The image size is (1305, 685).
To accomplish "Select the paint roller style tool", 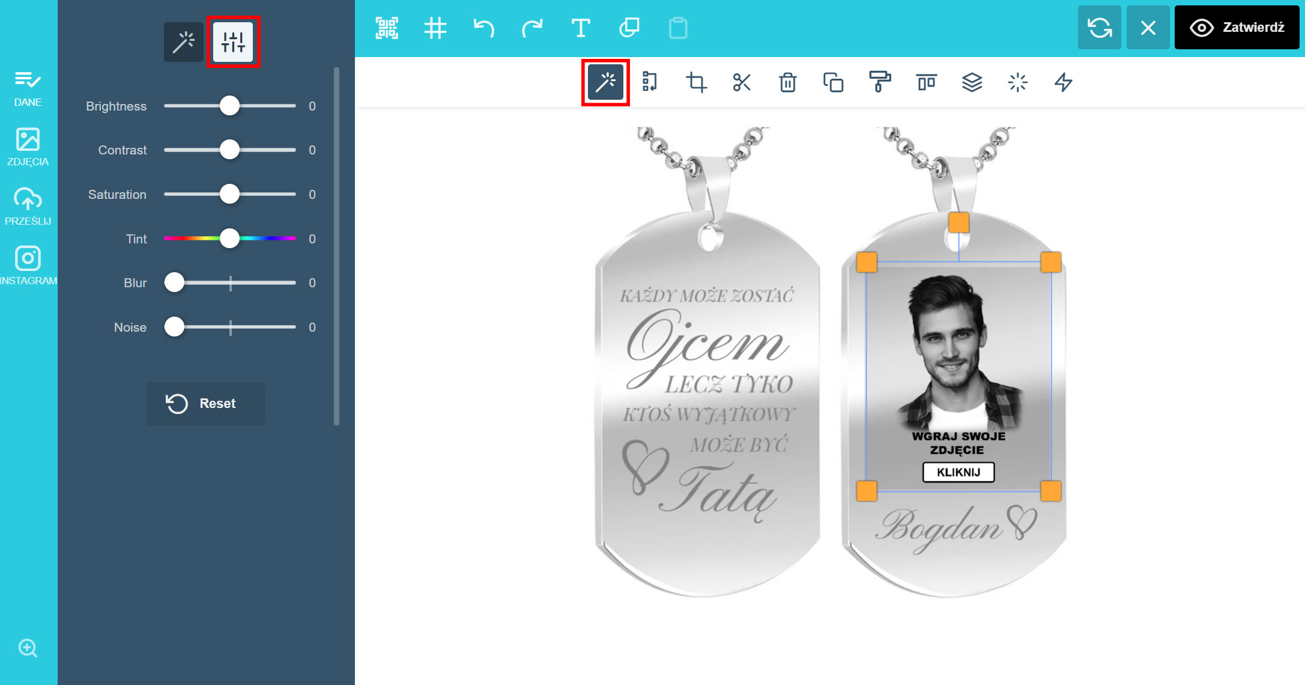I will 880,82.
